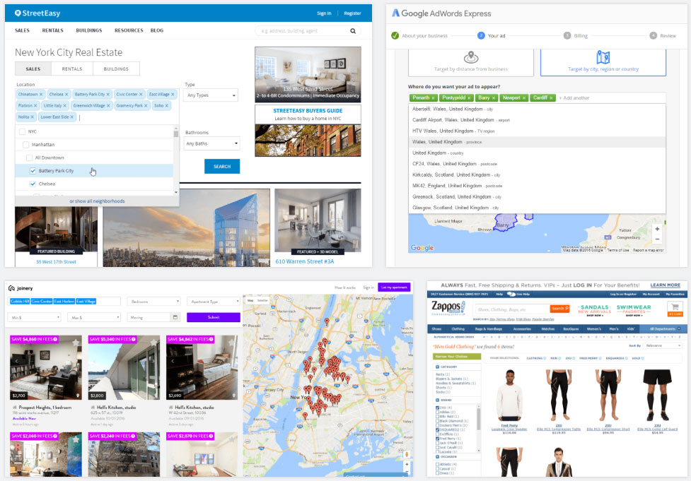Favorite the Prospect Heights listing star
The image size is (691, 481).
coord(76,342)
